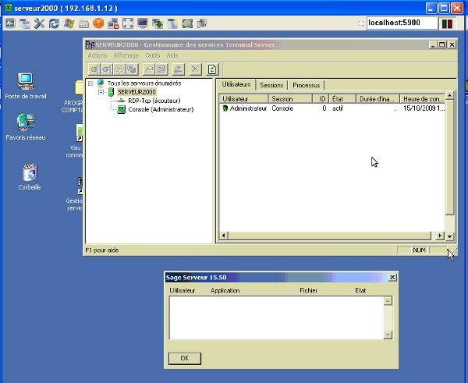Open the Actions menu
Viewport: 468px width, 383px height.
[x=97, y=56]
